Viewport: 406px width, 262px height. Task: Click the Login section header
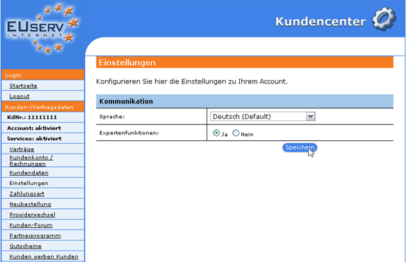pyautogui.click(x=43, y=75)
